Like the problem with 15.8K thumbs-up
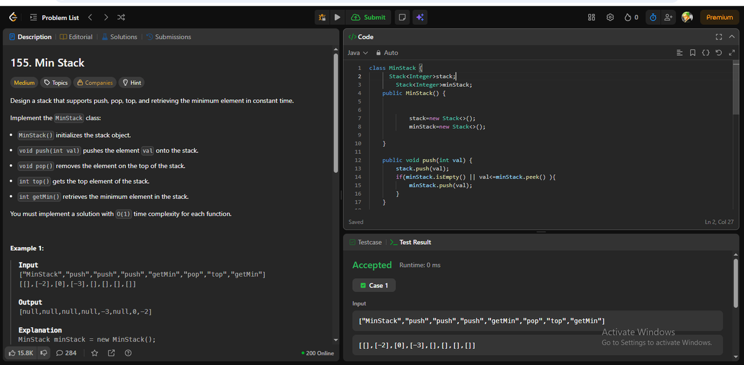Viewport: 744px width, 365px height. (22, 353)
